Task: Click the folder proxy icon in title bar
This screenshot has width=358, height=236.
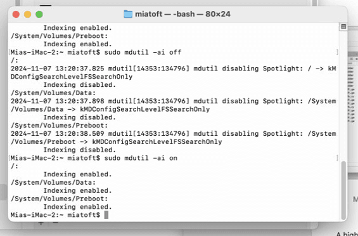Action: 128,14
